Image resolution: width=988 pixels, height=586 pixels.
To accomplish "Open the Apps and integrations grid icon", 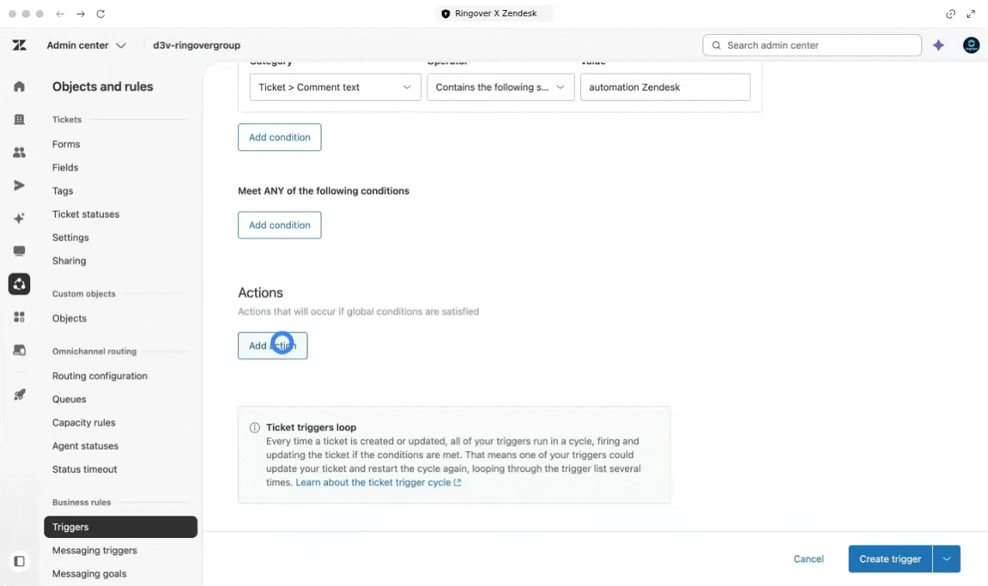I will point(19,317).
